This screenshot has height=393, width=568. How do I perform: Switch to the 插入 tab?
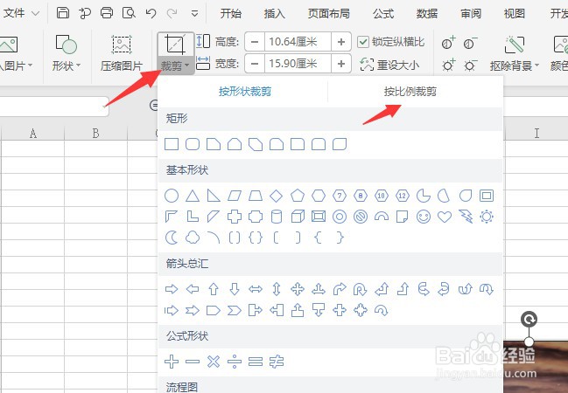[x=274, y=14]
